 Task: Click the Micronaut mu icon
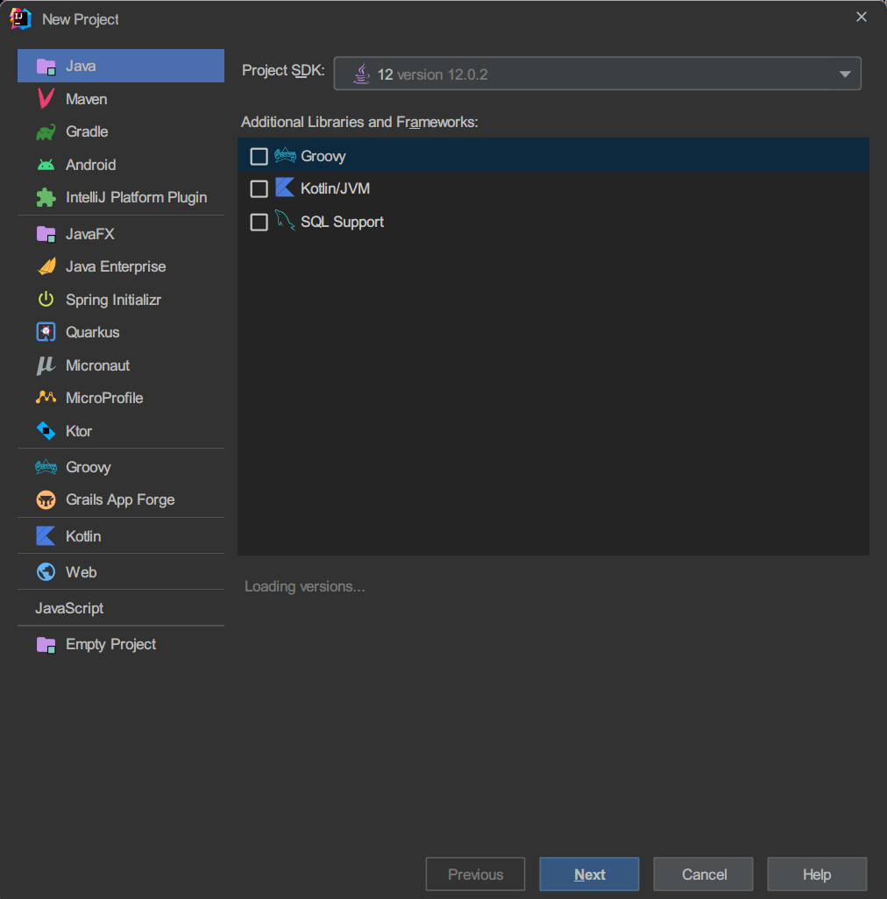pyautogui.click(x=46, y=365)
